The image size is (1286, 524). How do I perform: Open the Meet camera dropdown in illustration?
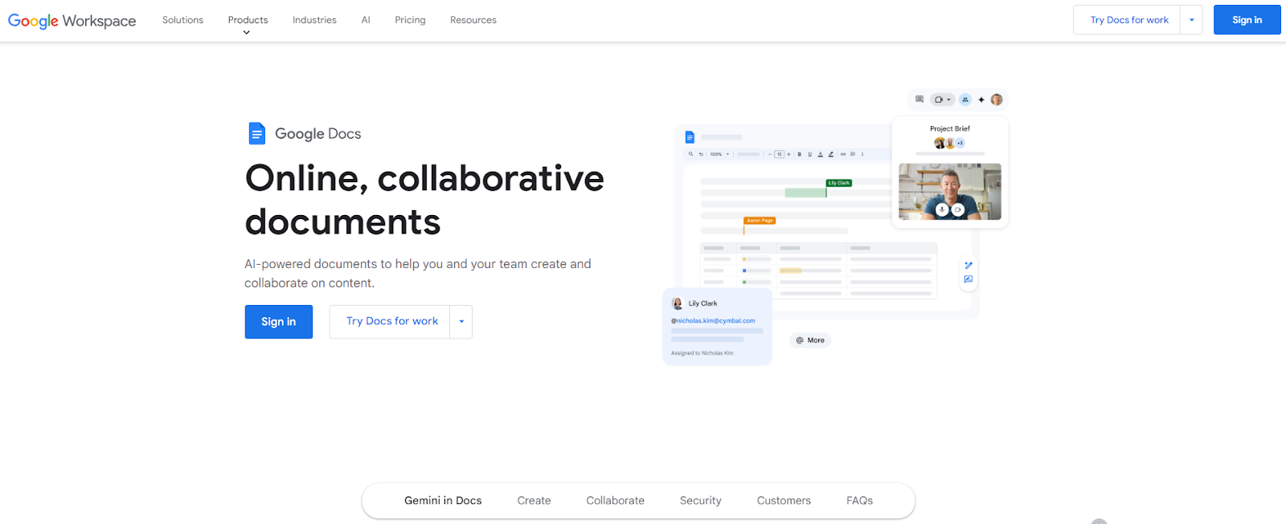coord(948,100)
